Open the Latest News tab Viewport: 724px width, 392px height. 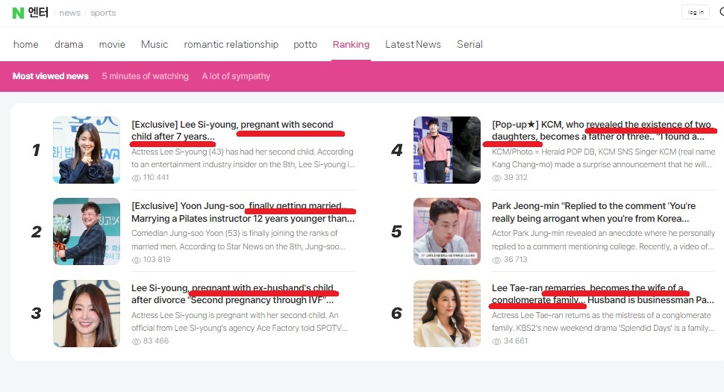pos(413,44)
